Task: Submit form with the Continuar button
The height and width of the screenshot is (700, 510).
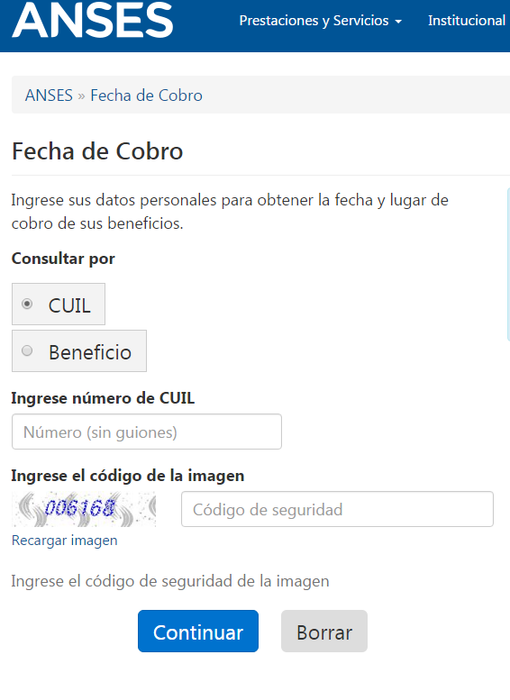Action: 198,632
